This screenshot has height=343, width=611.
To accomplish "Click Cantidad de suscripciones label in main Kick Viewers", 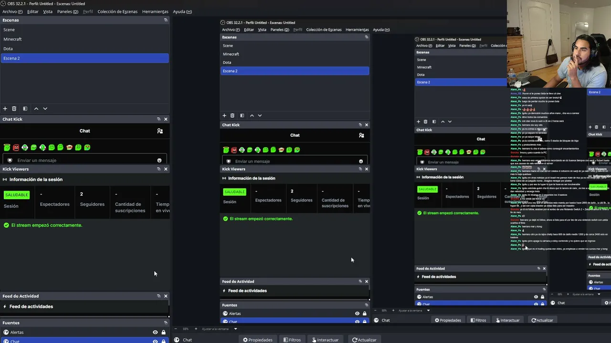I will (x=130, y=207).
